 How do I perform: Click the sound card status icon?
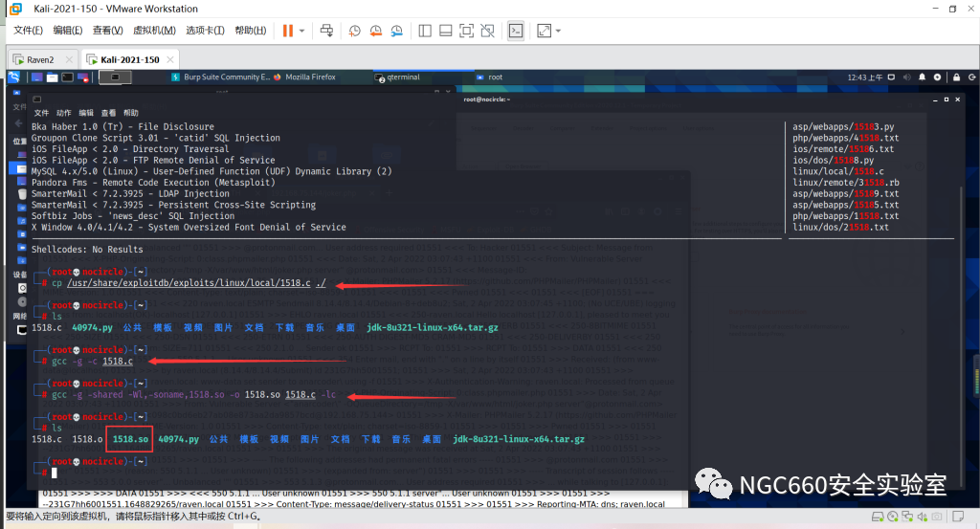[922, 517]
